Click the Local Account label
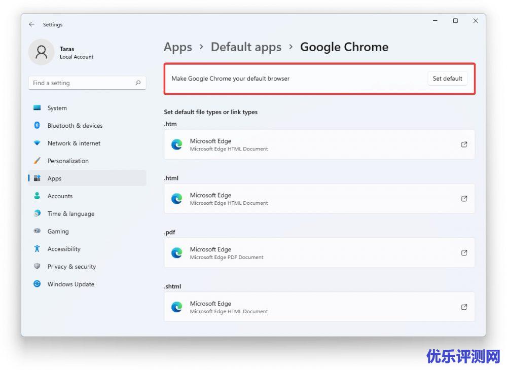This screenshot has height=370, width=507. 77,57
